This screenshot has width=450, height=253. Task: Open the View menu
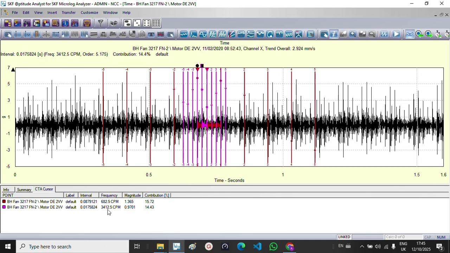[38, 13]
